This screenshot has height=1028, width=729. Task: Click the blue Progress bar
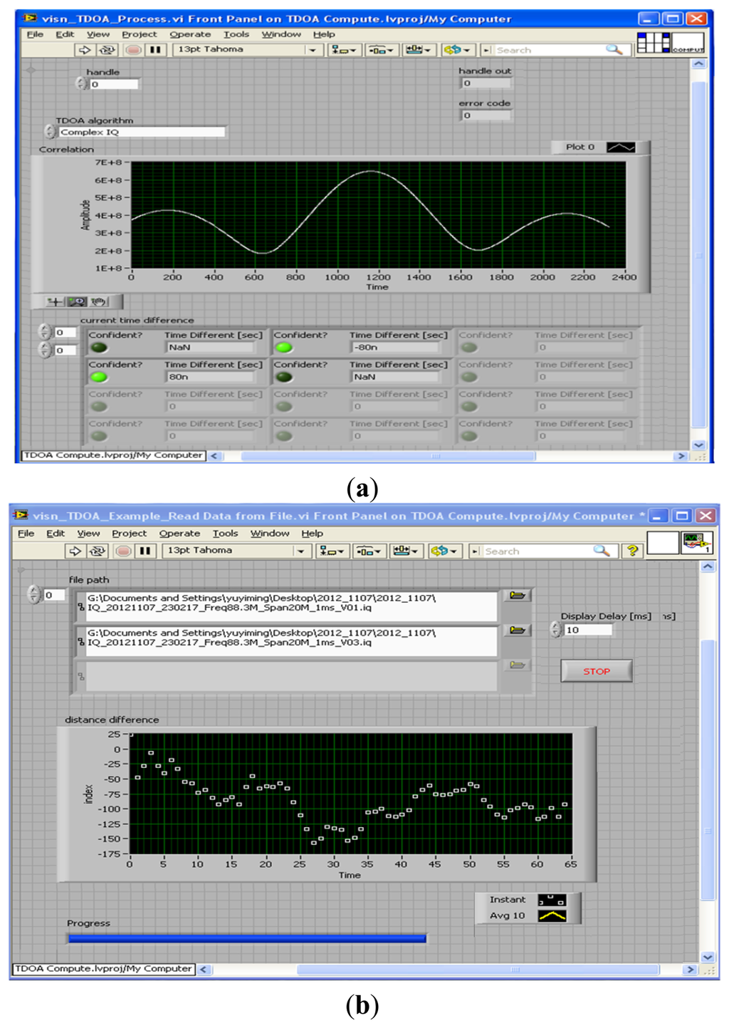[x=247, y=938]
